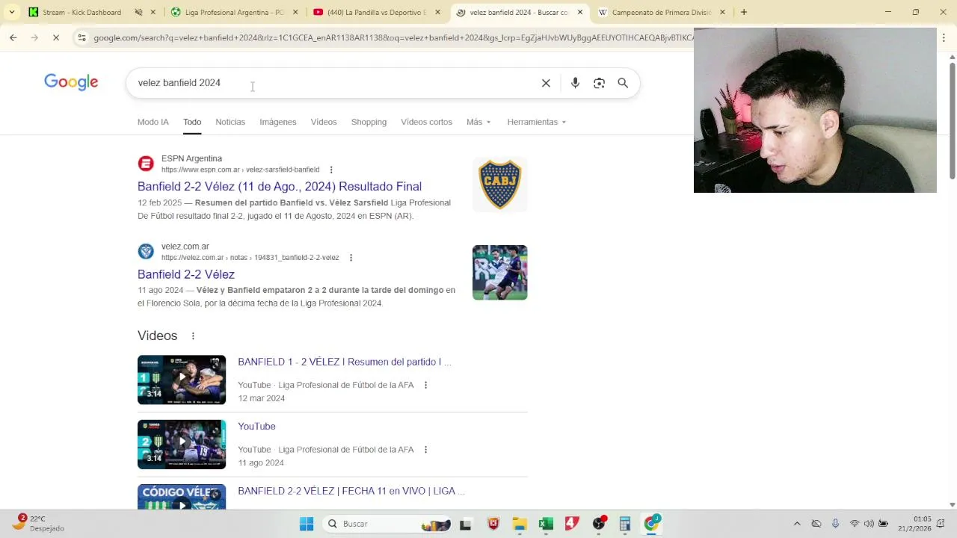Image resolution: width=957 pixels, height=538 pixels.
Task: Focus the Chrome address bar URL
Action: point(393,37)
